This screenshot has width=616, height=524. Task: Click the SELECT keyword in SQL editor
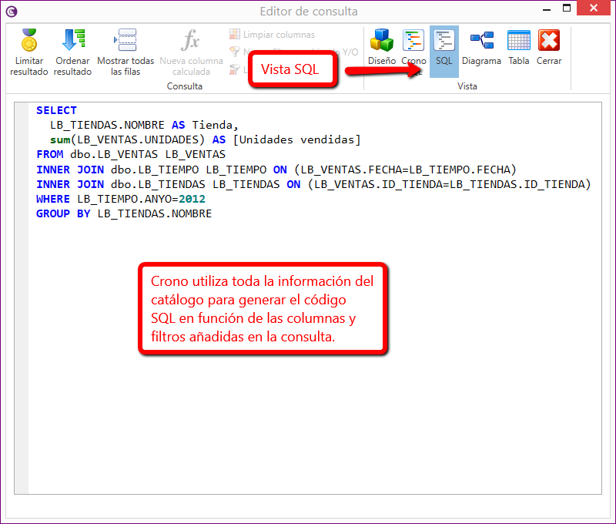tap(56, 110)
